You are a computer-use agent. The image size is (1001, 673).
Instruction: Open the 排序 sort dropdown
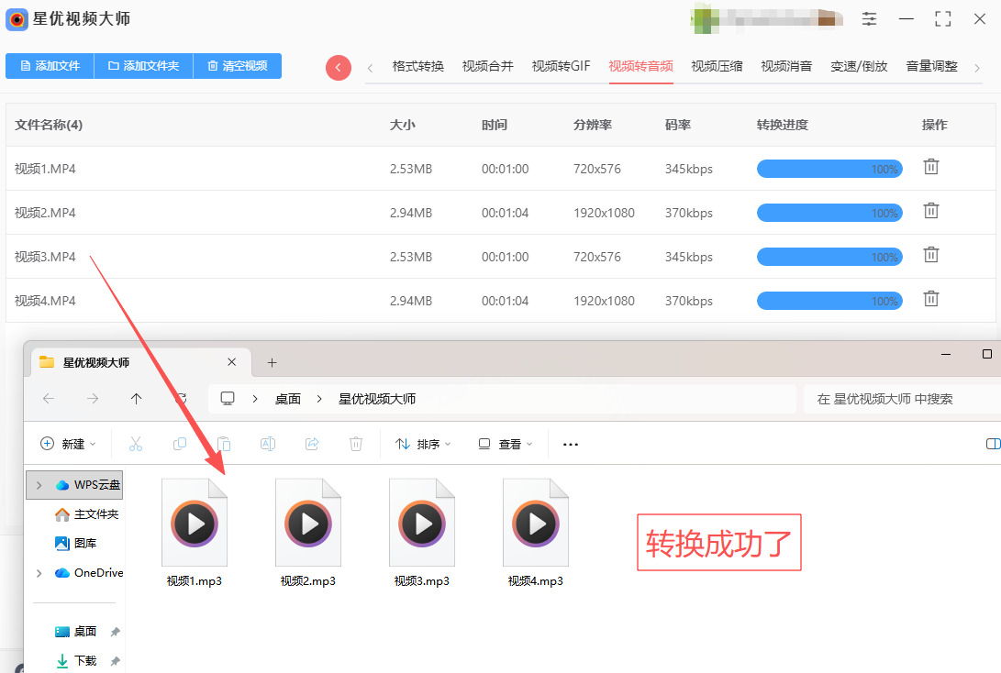click(x=423, y=444)
